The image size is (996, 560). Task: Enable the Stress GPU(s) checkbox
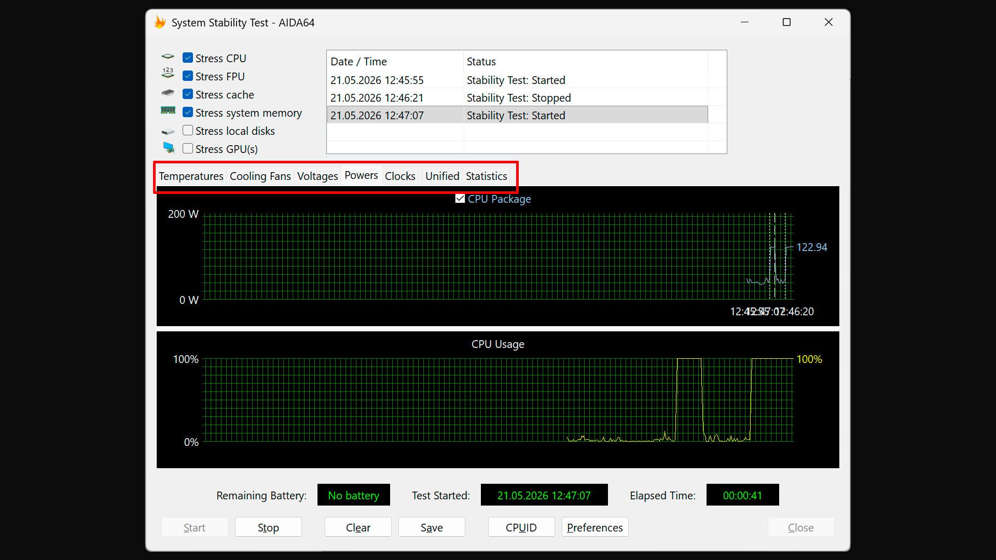[x=188, y=149]
